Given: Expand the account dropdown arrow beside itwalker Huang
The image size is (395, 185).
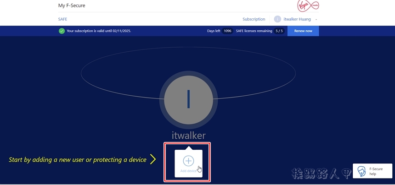Looking at the screenshot, I should point(316,19).
